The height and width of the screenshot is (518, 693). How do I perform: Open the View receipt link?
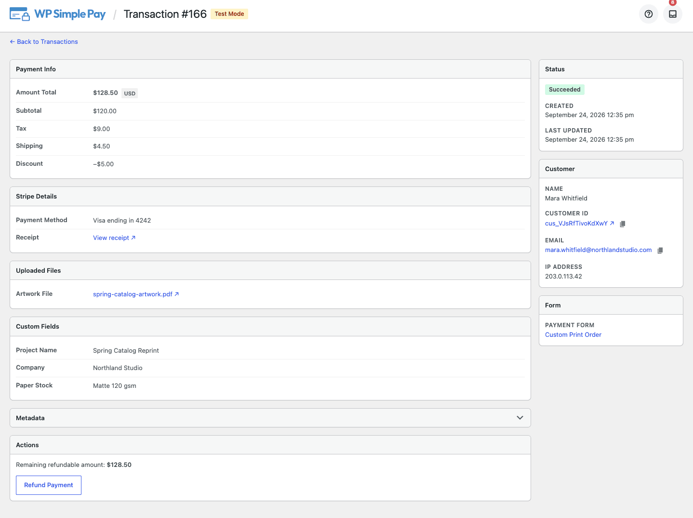pos(114,238)
